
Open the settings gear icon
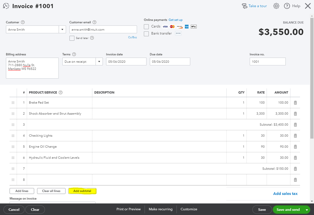pyautogui.click(x=276, y=6)
